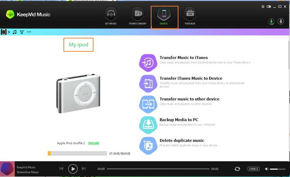Open settings gear icon
The width and height of the screenshot is (290, 177).
click(x=263, y=7)
